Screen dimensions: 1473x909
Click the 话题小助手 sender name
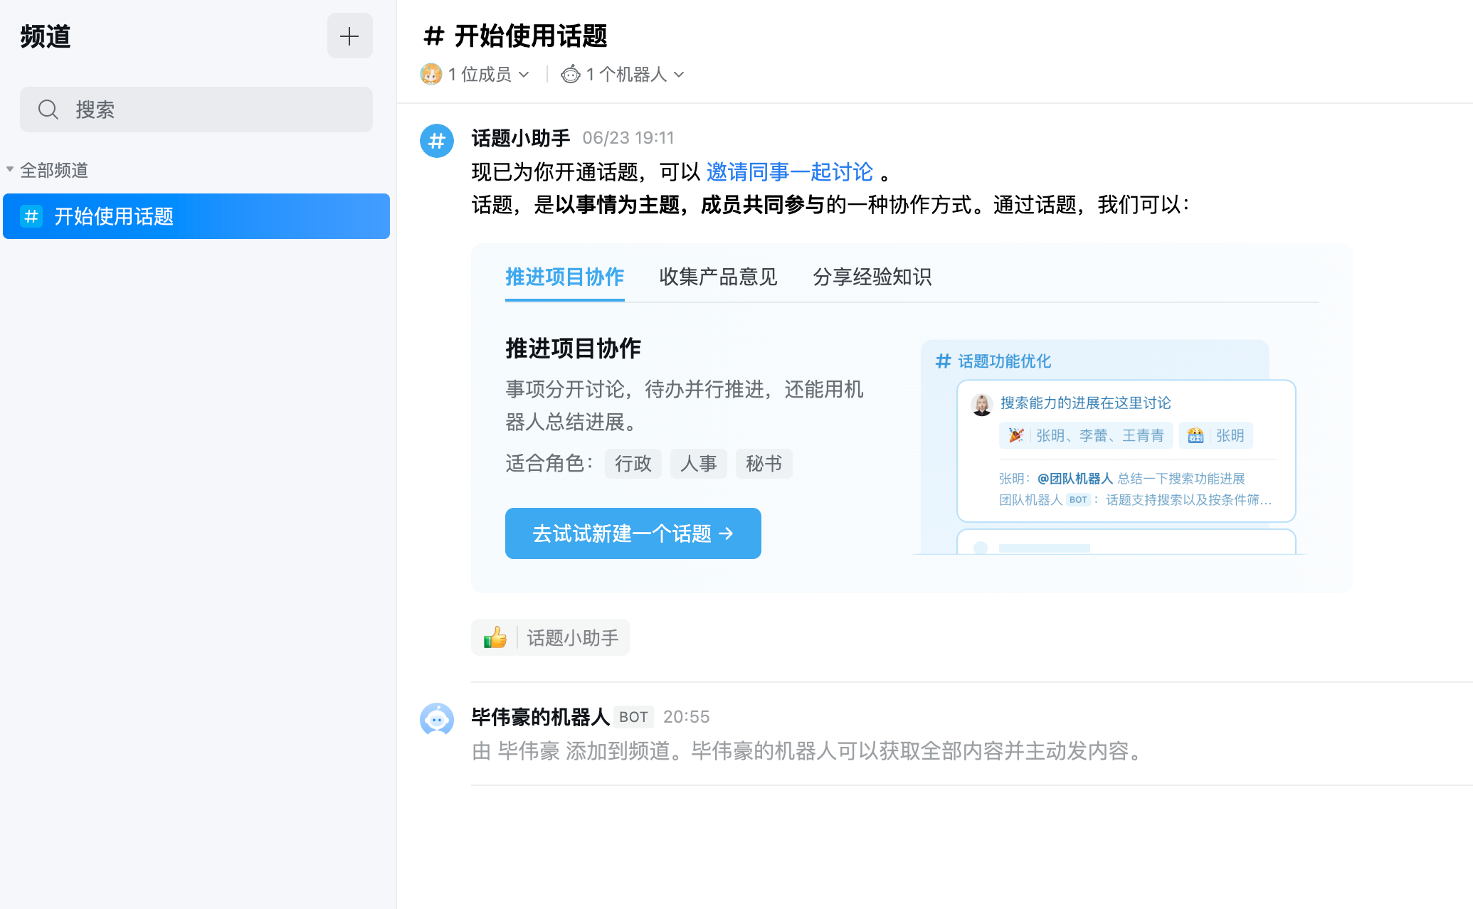click(521, 138)
